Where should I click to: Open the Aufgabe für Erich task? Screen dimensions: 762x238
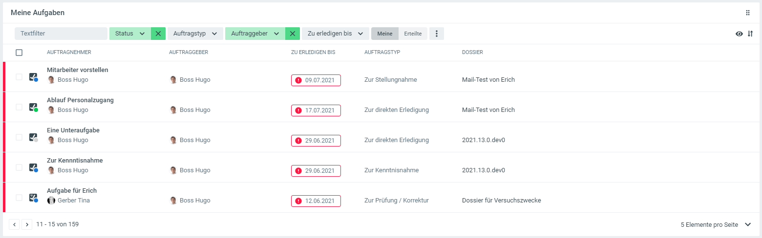[x=72, y=191]
